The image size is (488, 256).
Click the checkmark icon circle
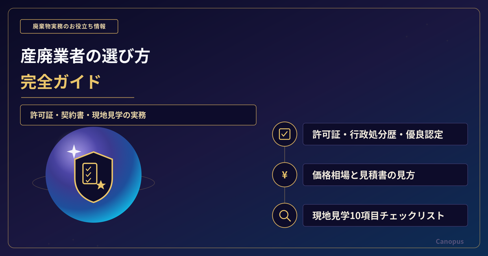click(x=285, y=134)
